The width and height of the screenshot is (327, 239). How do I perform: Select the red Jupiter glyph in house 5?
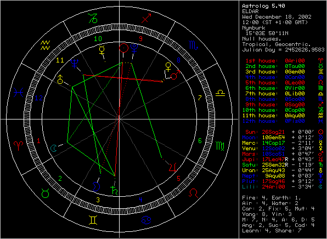[x=173, y=167]
